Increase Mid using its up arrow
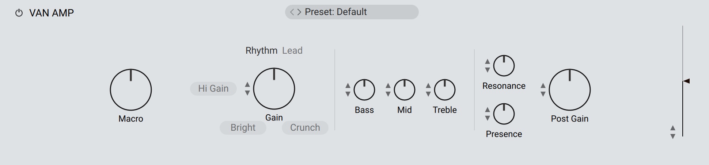 click(388, 86)
